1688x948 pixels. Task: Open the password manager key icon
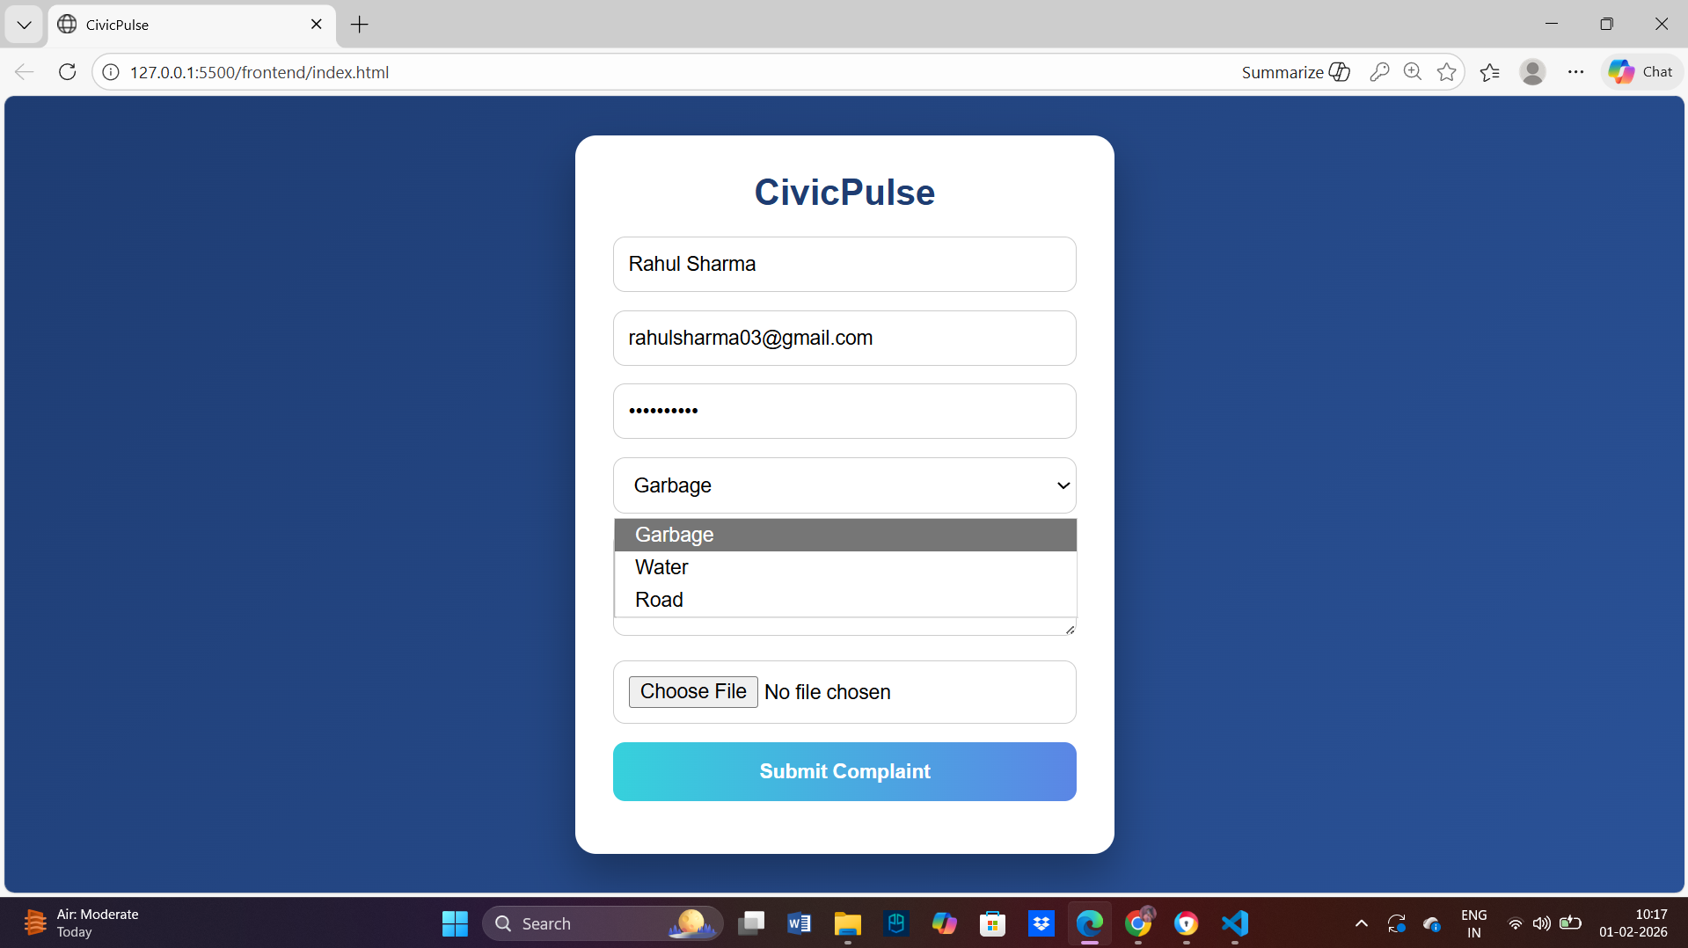point(1379,72)
